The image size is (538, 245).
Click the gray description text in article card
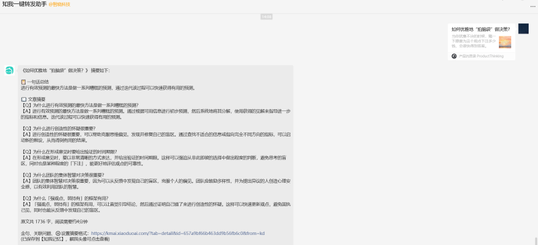pyautogui.click(x=474, y=41)
